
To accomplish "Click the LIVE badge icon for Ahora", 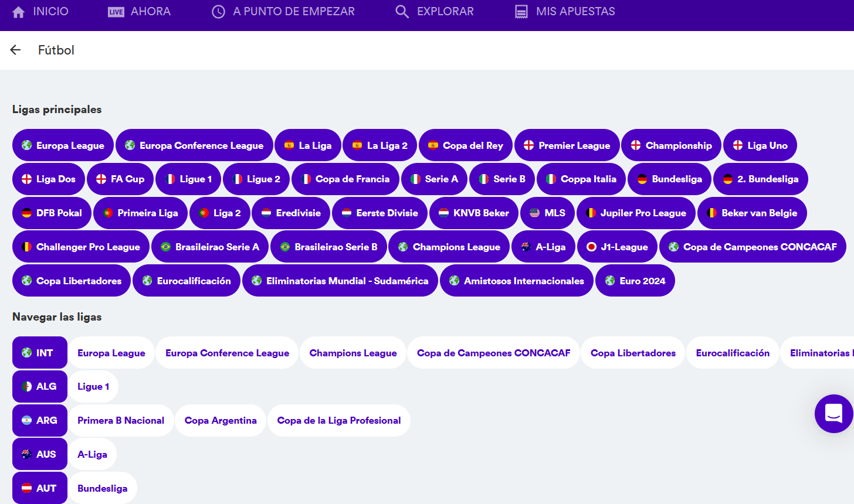I will tap(116, 12).
